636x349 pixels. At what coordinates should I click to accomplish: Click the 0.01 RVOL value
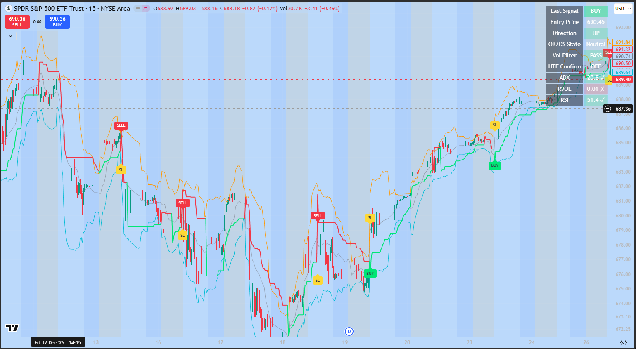tap(596, 89)
